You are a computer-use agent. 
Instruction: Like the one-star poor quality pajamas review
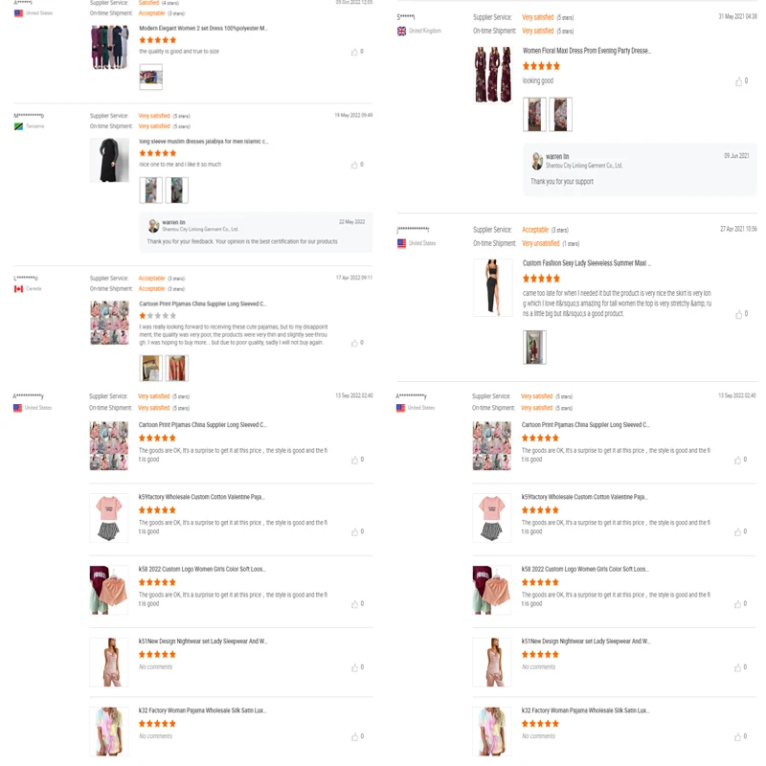(354, 343)
